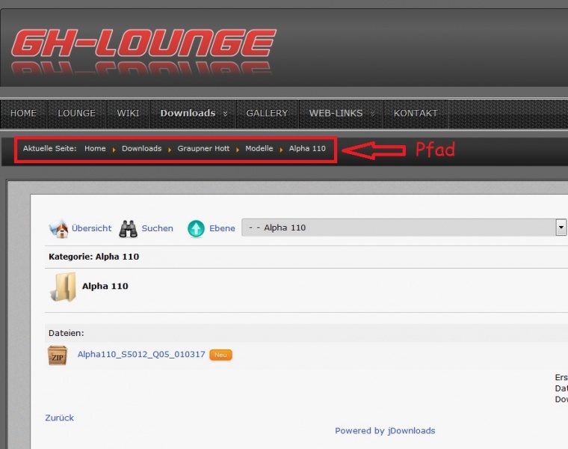This screenshot has width=568, height=449.
Task: Open the KONTAKT menu item
Action: pyautogui.click(x=416, y=114)
